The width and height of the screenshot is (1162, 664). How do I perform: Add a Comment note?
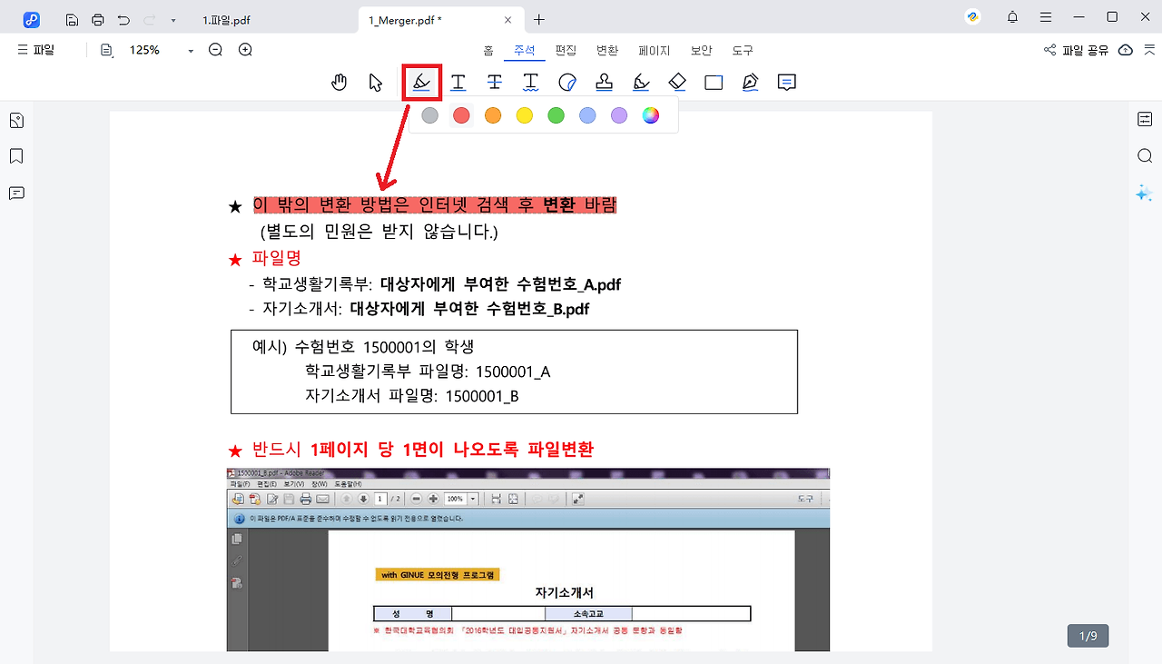coord(787,83)
